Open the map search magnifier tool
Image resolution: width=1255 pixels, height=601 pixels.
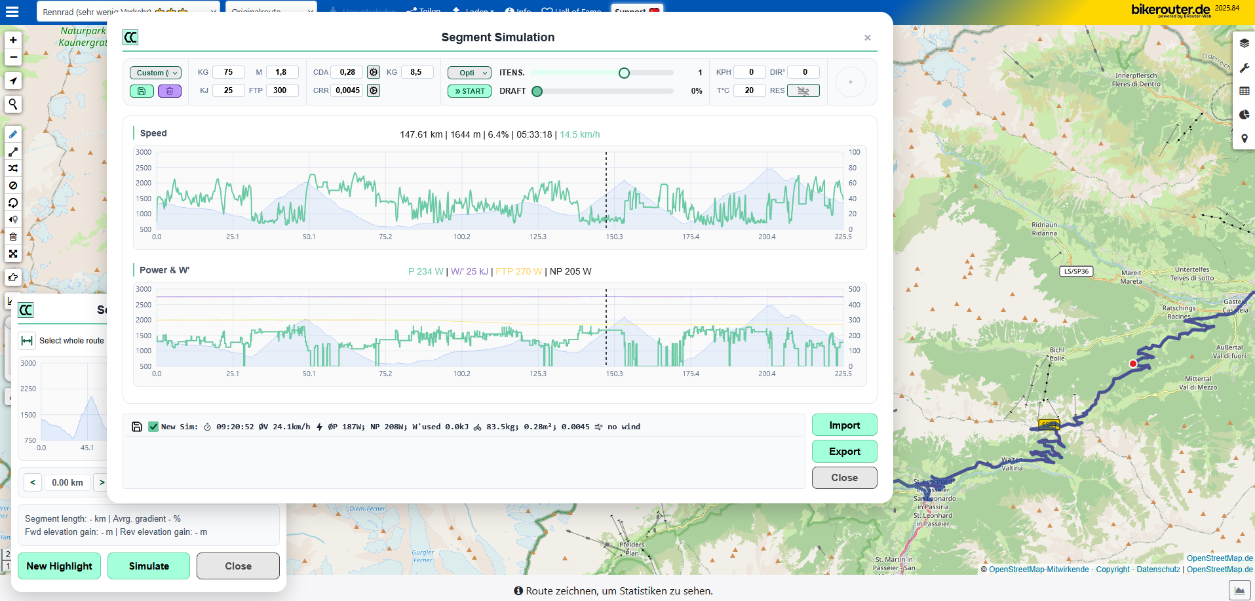point(13,104)
